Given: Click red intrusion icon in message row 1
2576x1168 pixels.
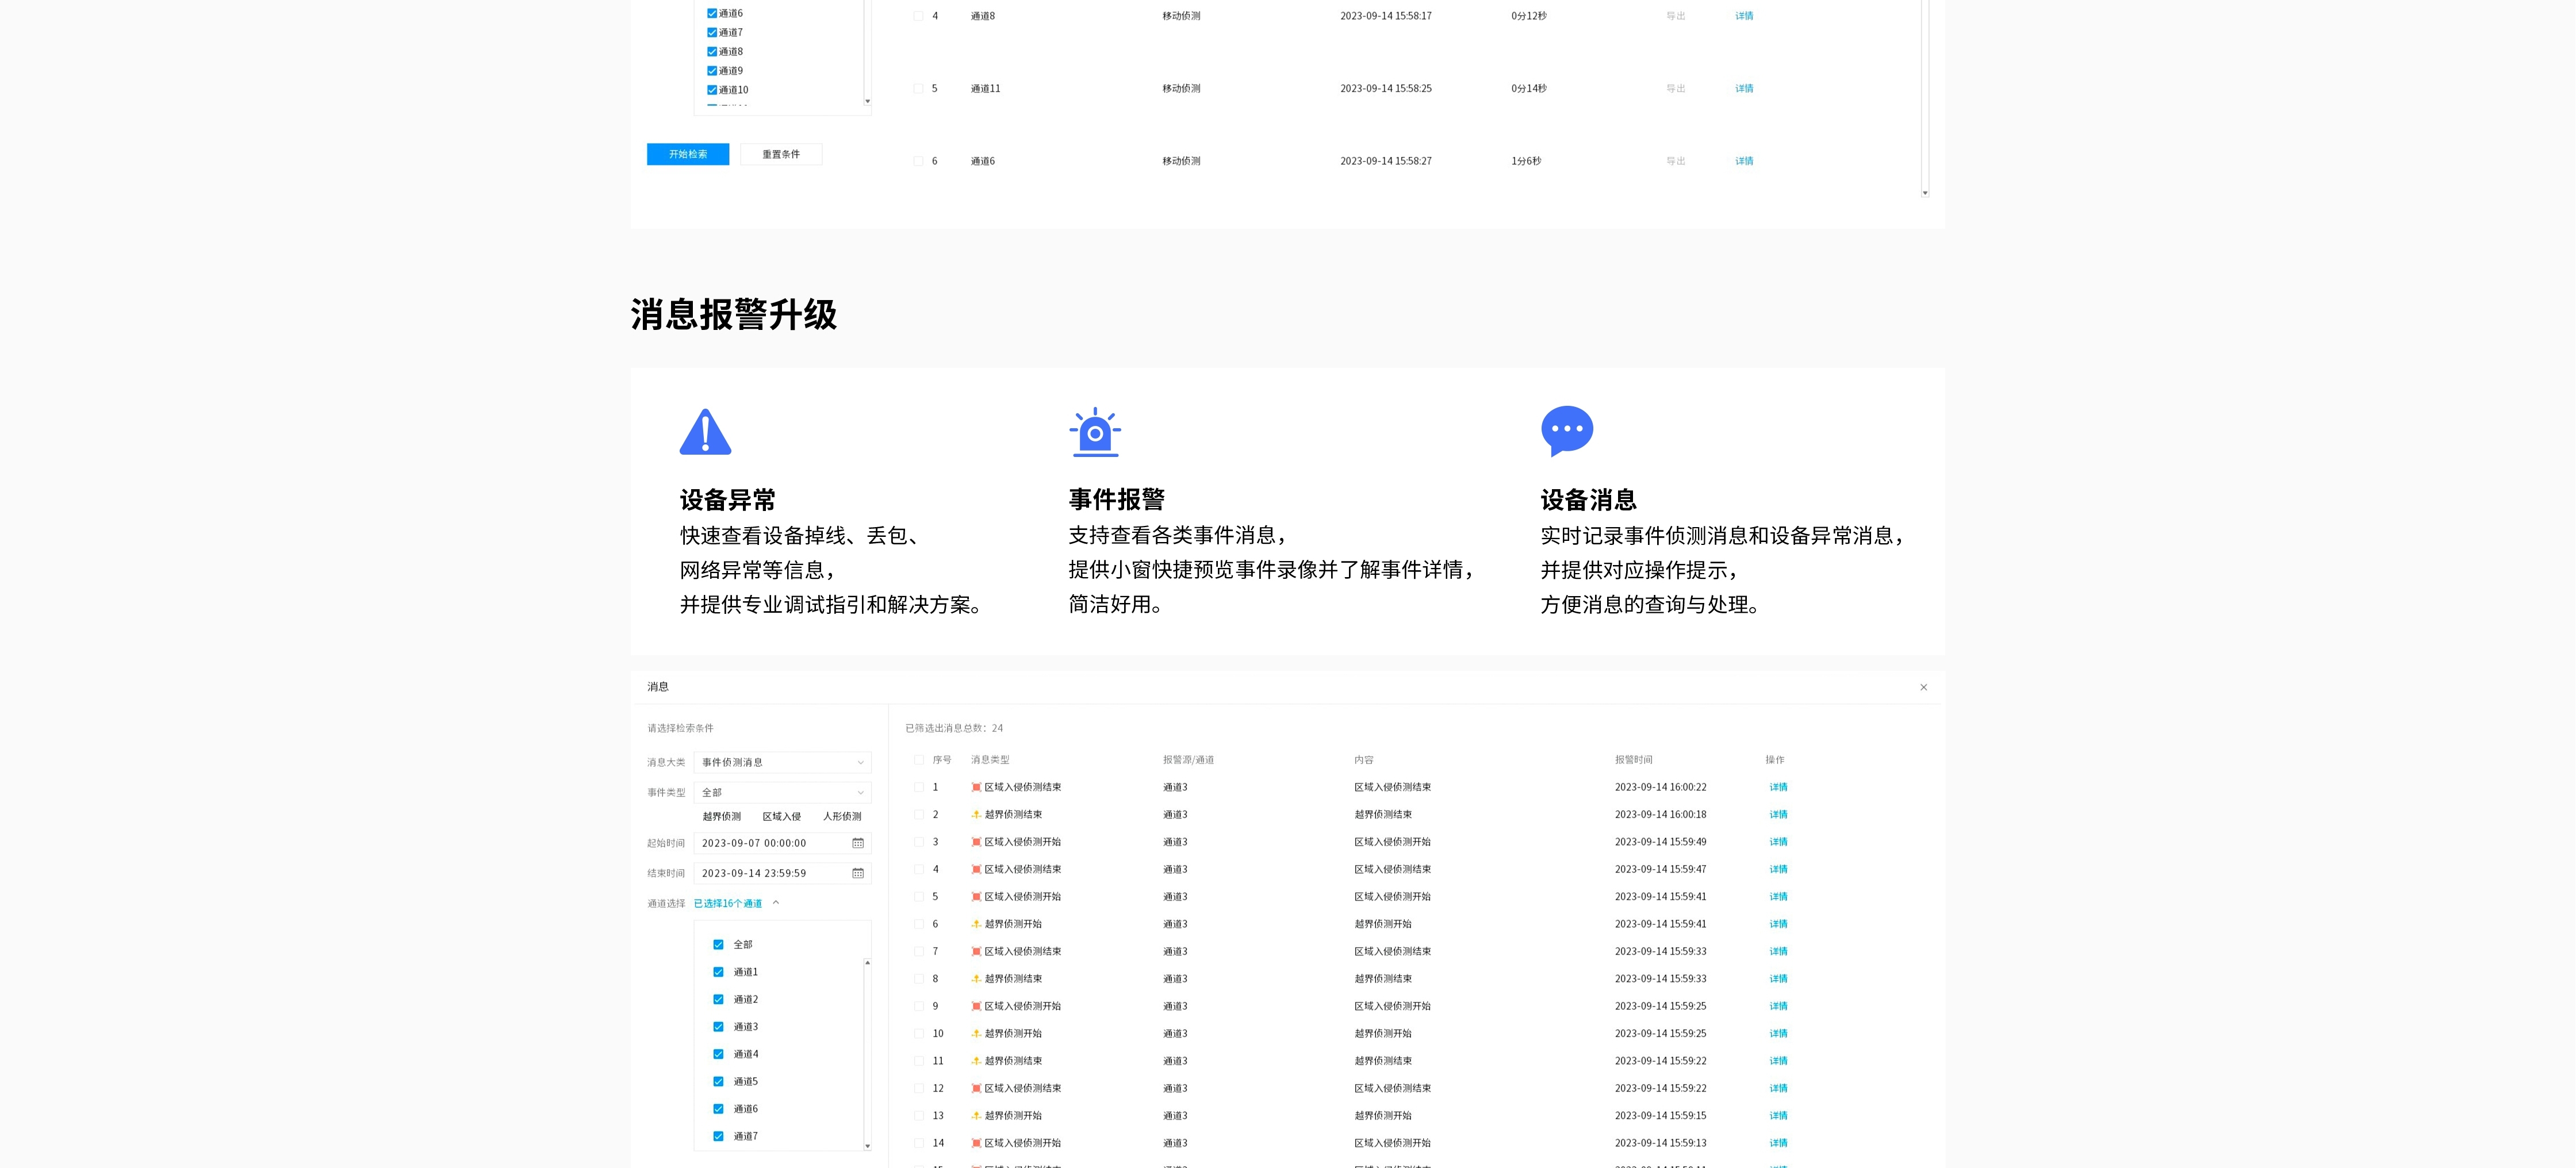Looking at the screenshot, I should coord(976,787).
